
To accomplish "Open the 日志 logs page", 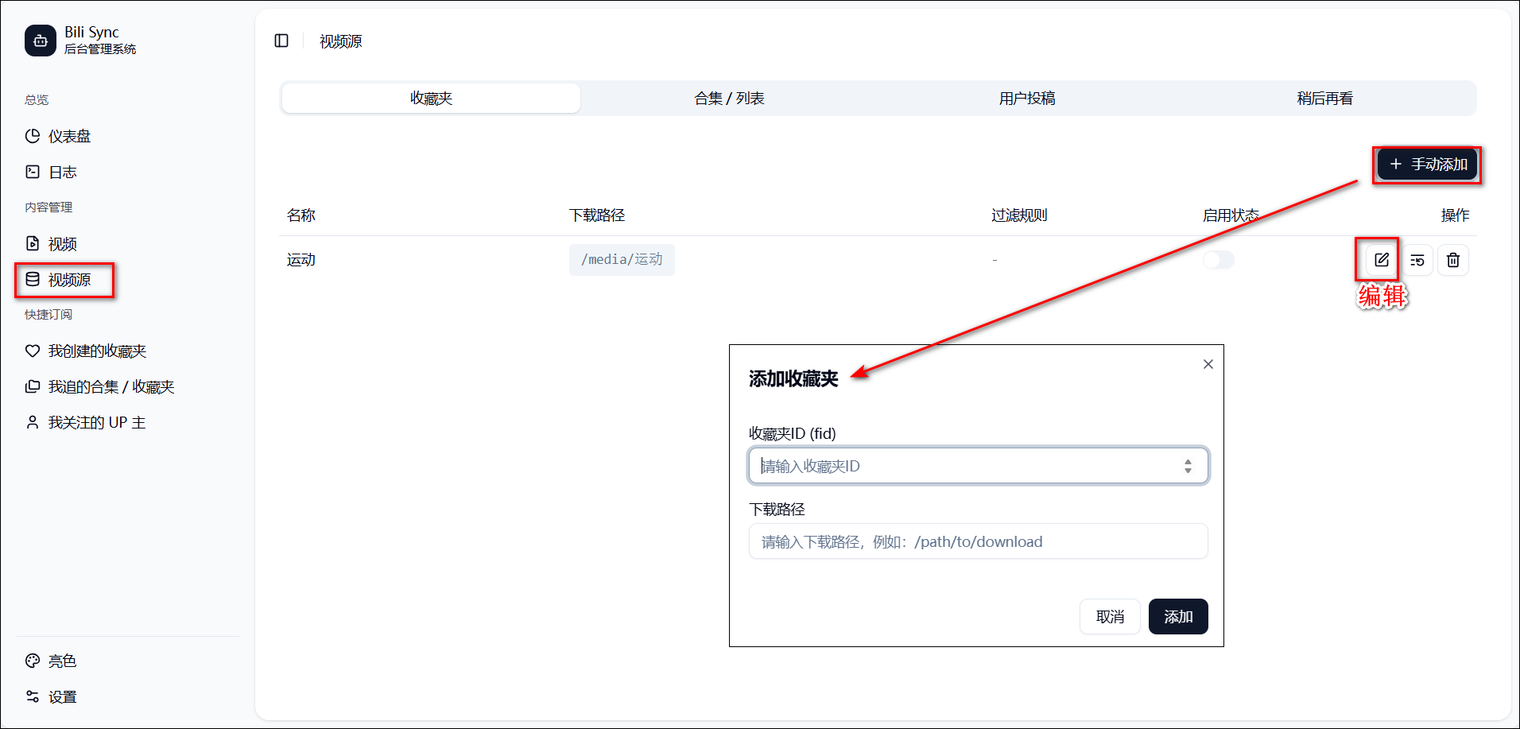I will [62, 173].
